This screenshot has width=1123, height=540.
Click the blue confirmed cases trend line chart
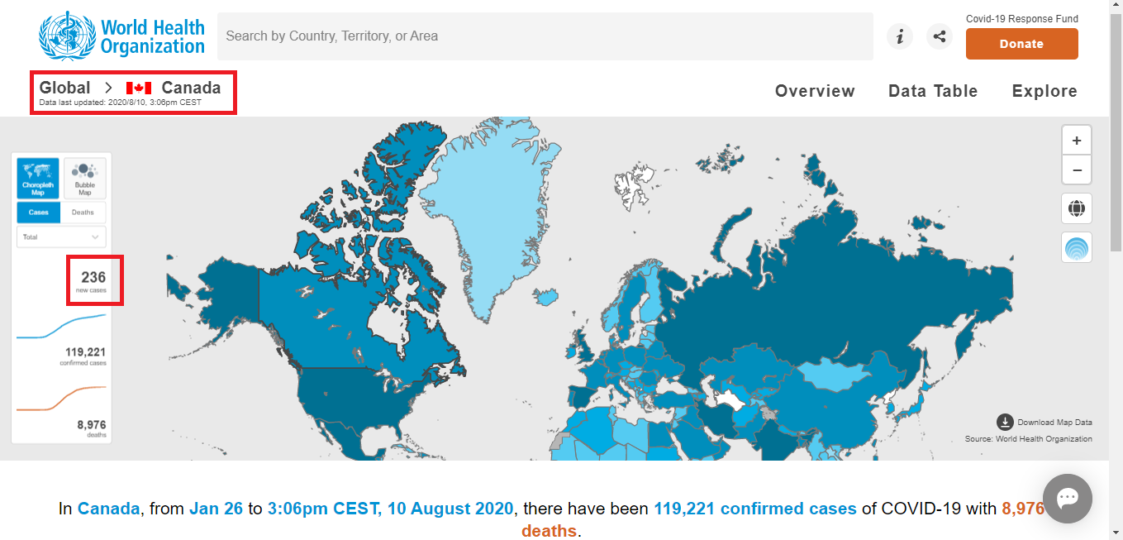click(61, 327)
